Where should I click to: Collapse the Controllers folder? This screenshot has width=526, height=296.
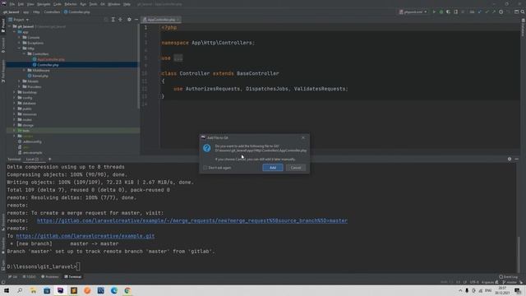(24, 53)
